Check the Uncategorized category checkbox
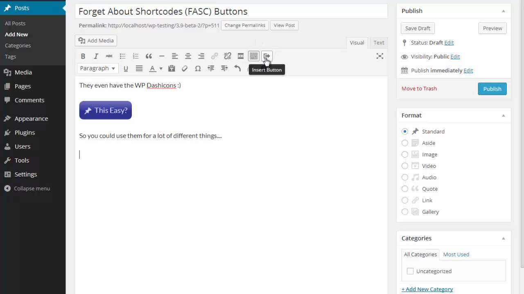 410,271
